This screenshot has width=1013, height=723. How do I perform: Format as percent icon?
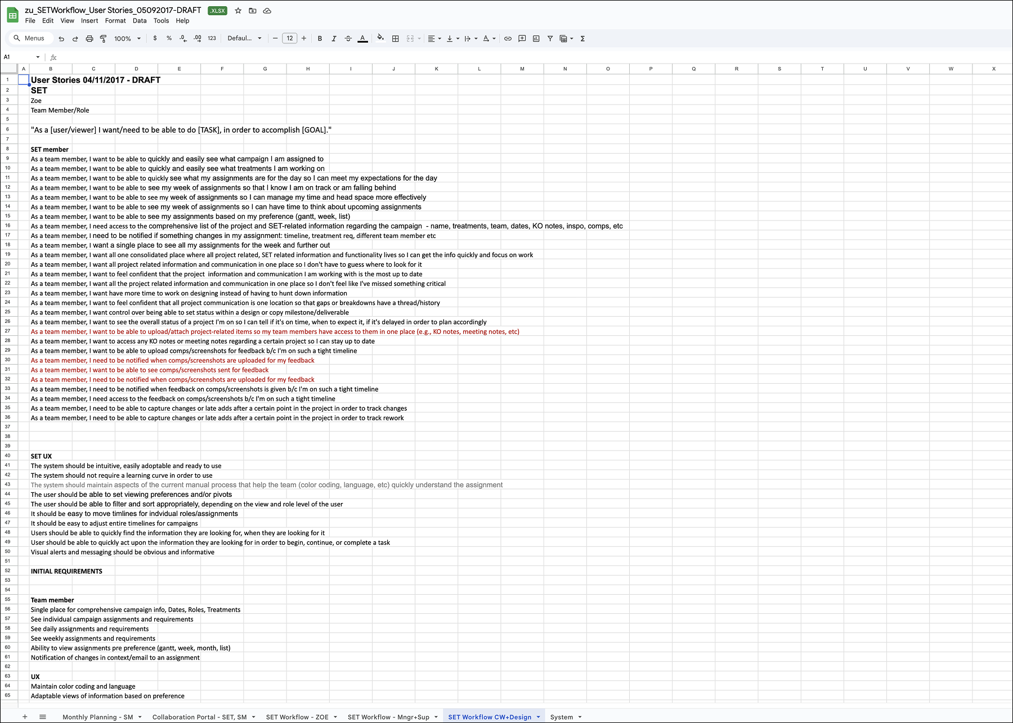(169, 38)
